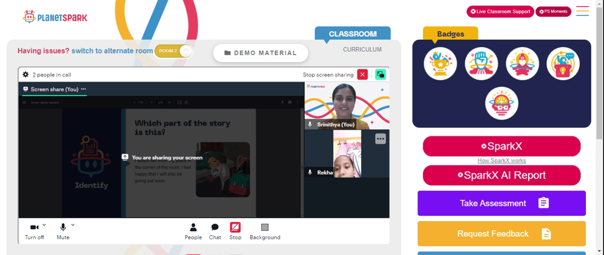The image size is (604, 255).
Task: Open Screen share (You) three-dots menu
Action: [83, 89]
